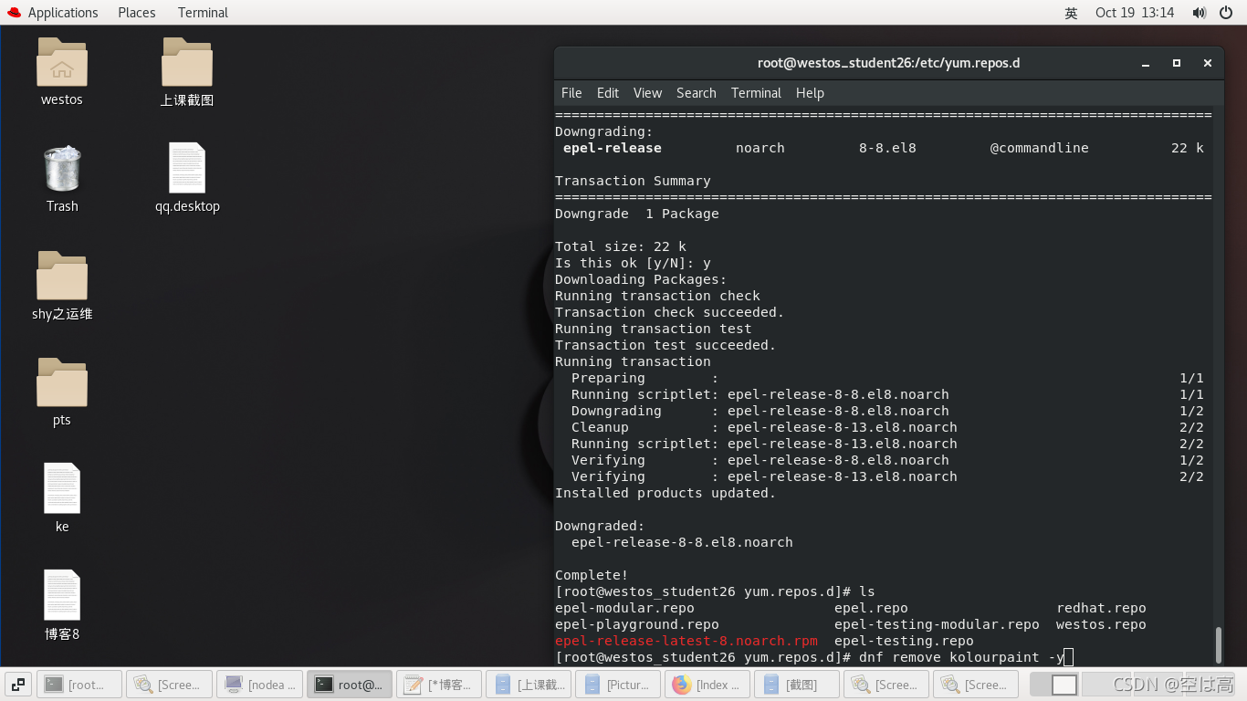The height and width of the screenshot is (701, 1247).
Task: Click the 'Running transaction check' line
Action: pyautogui.click(x=657, y=296)
